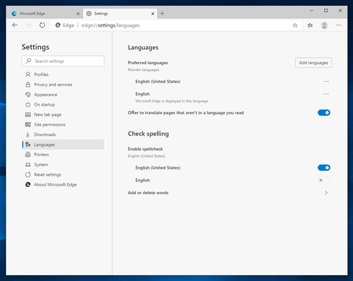The image size is (353, 281).
Task: Expand Add or delete words chevron
Action: [326, 193]
